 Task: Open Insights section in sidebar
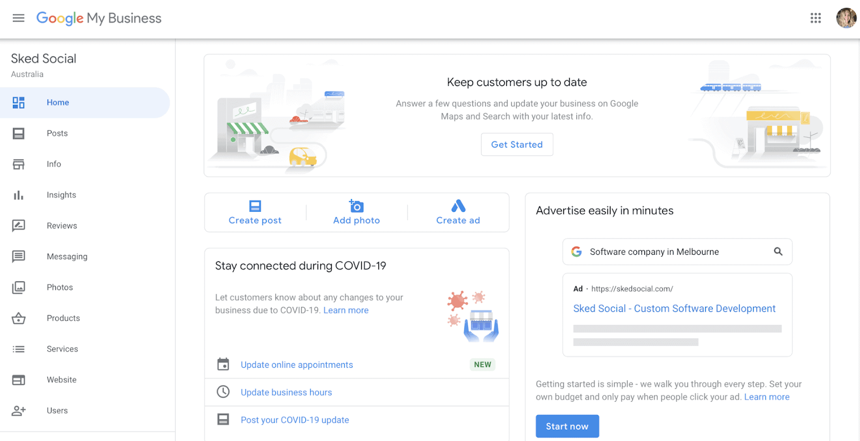pyautogui.click(x=85, y=195)
